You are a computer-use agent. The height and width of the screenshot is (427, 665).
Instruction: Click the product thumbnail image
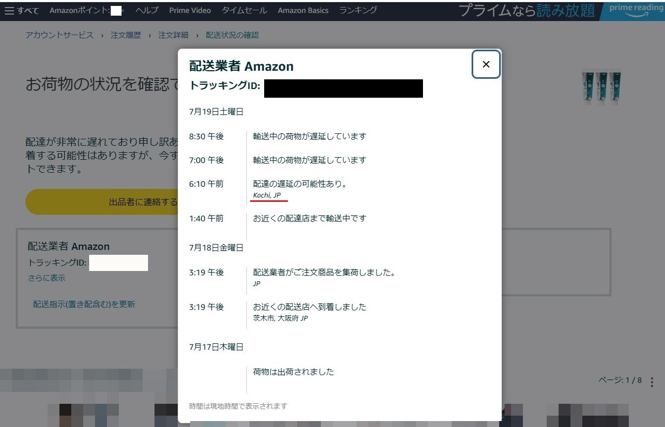602,88
